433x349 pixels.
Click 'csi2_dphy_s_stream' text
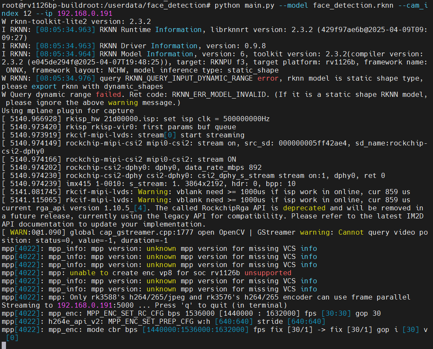[236, 176]
